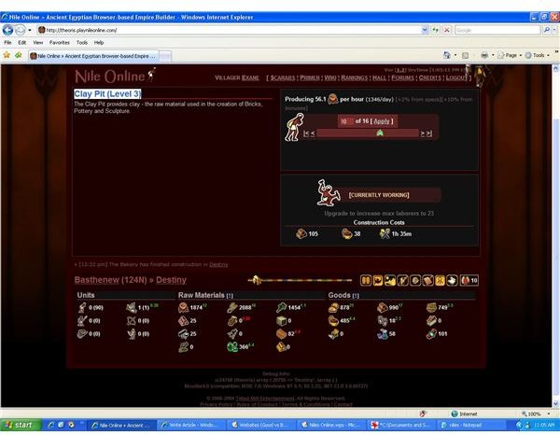560x435 pixels.
Task: Click the Exane villager name link
Action: (250, 77)
